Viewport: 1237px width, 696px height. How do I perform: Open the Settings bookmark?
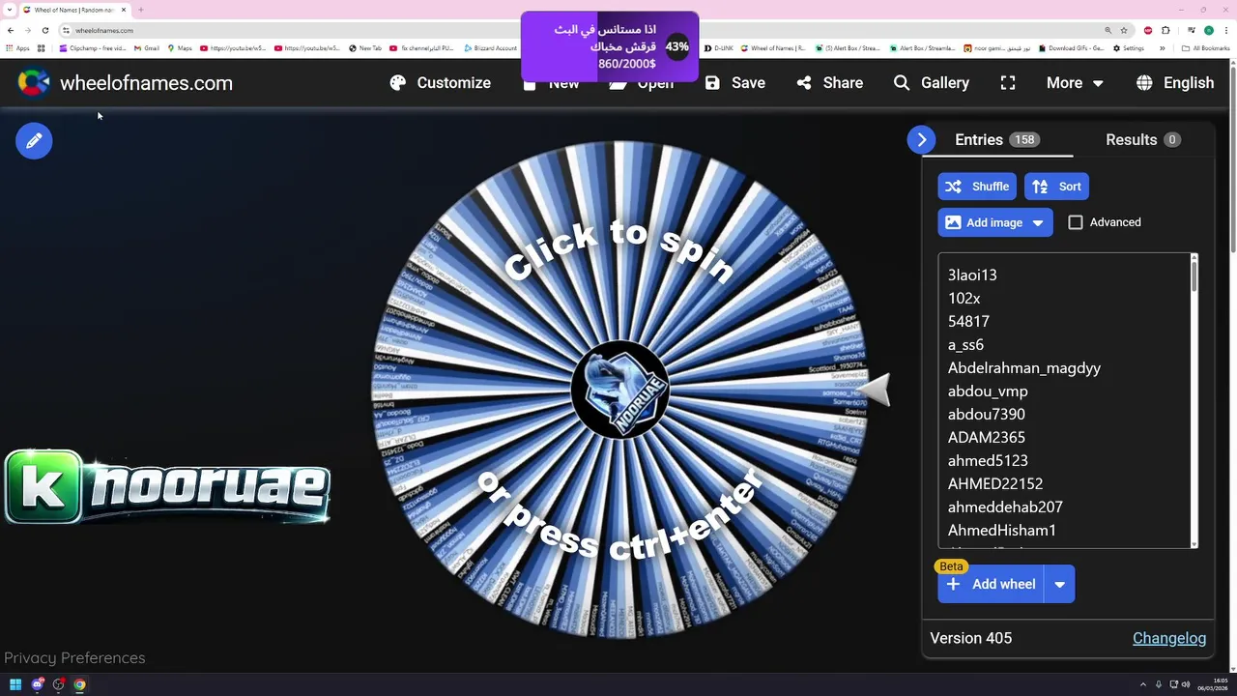click(x=1129, y=48)
